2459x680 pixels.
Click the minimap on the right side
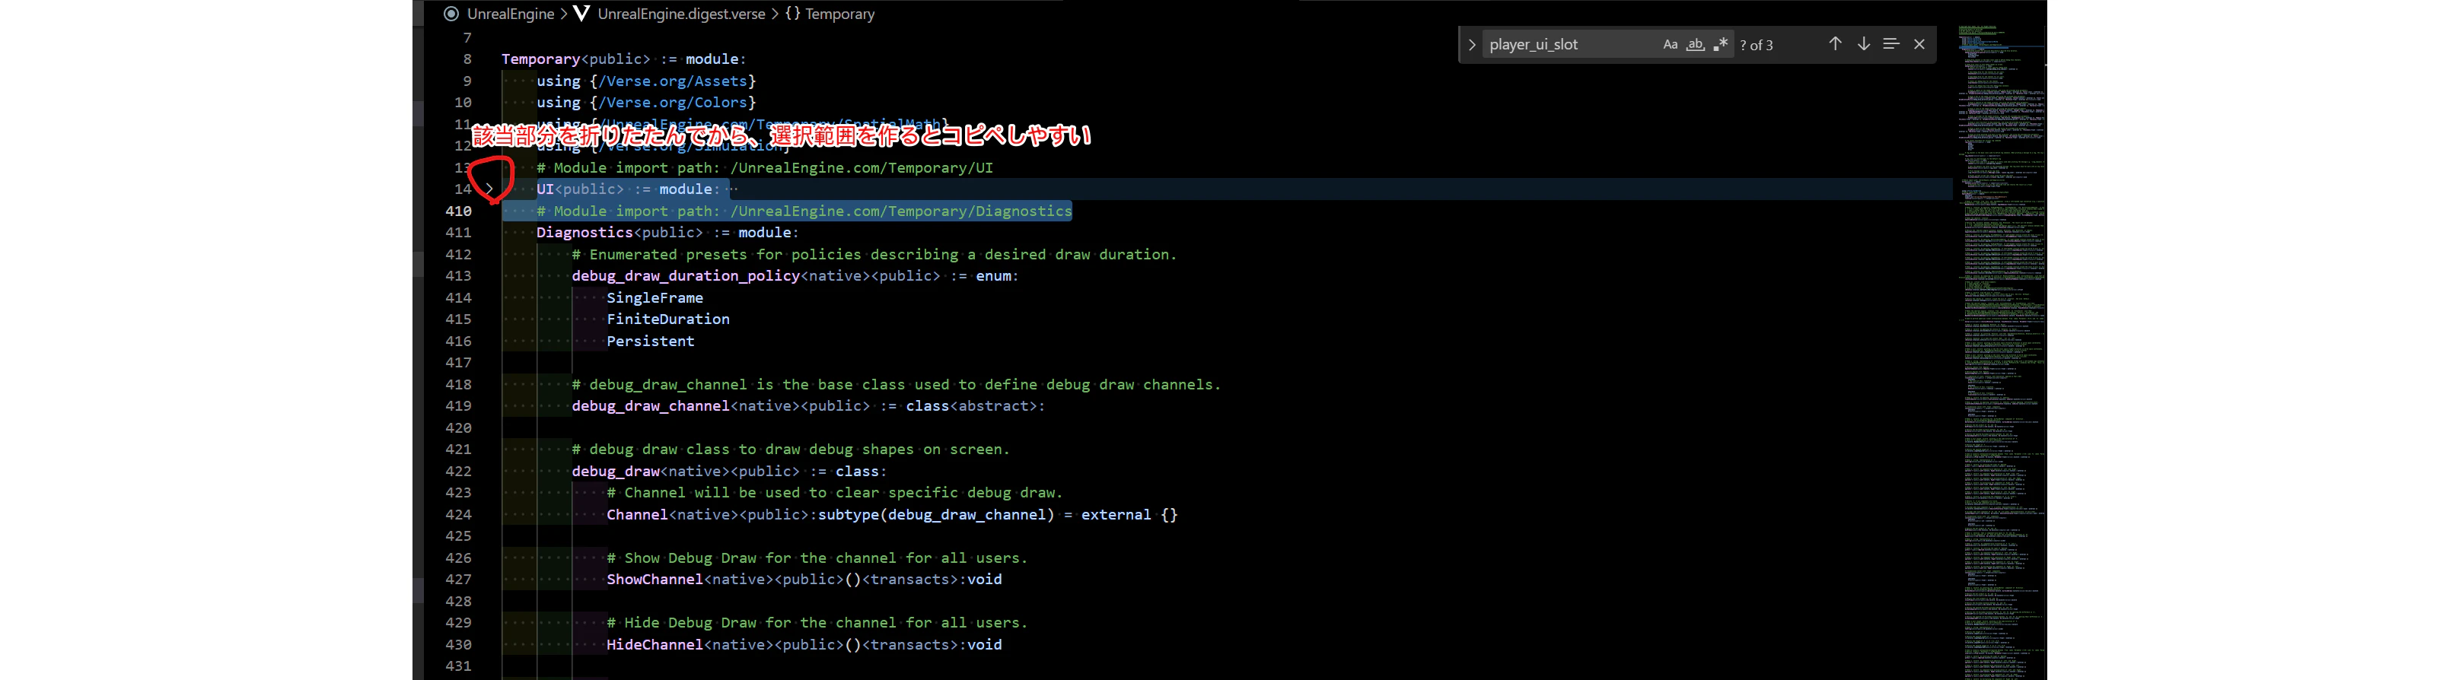(x=2002, y=353)
